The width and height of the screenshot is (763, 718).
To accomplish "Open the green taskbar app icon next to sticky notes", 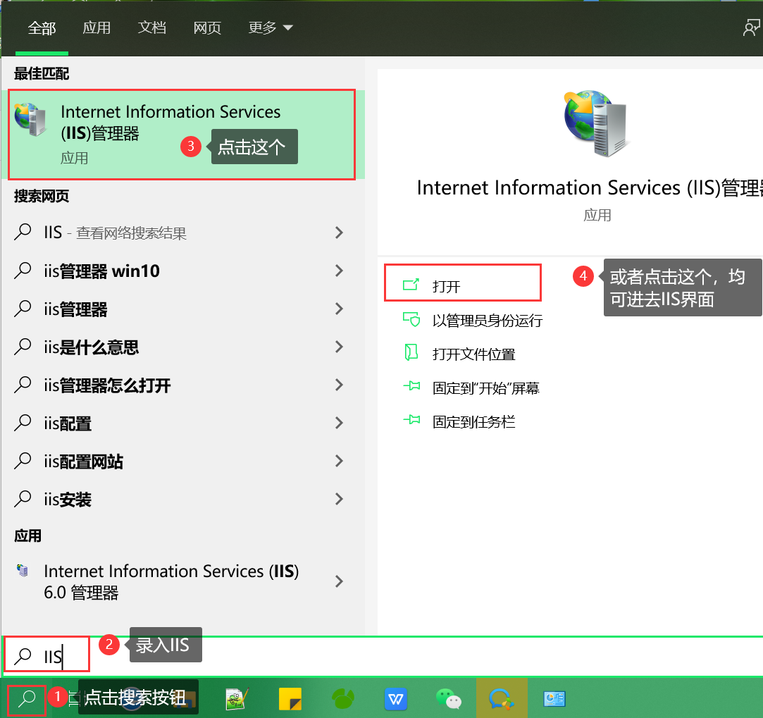I will click(343, 700).
